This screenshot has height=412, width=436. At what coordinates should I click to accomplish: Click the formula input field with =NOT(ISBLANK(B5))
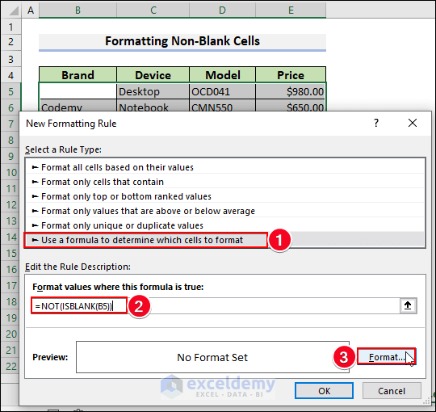pos(216,306)
